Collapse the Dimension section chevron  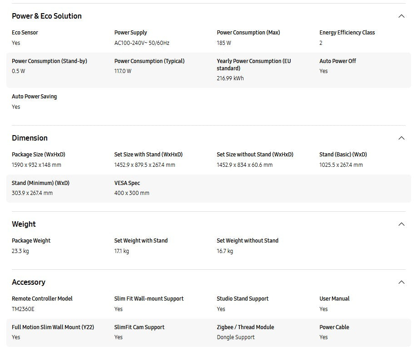pos(401,138)
